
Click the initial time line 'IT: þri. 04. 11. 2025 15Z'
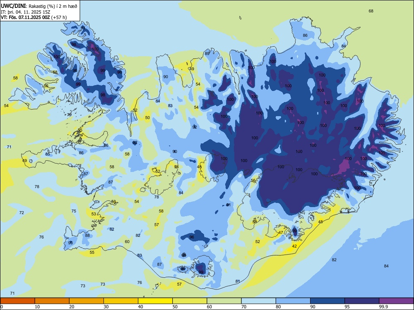click(x=26, y=12)
